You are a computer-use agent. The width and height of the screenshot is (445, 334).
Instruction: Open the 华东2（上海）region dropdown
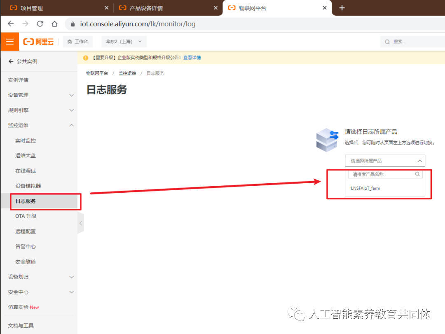(x=124, y=42)
